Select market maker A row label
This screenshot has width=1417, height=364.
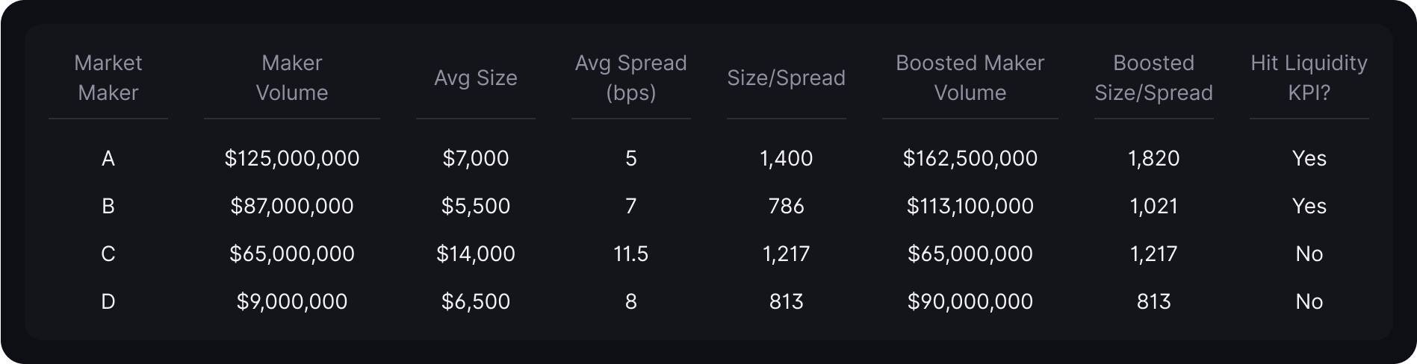(x=108, y=158)
